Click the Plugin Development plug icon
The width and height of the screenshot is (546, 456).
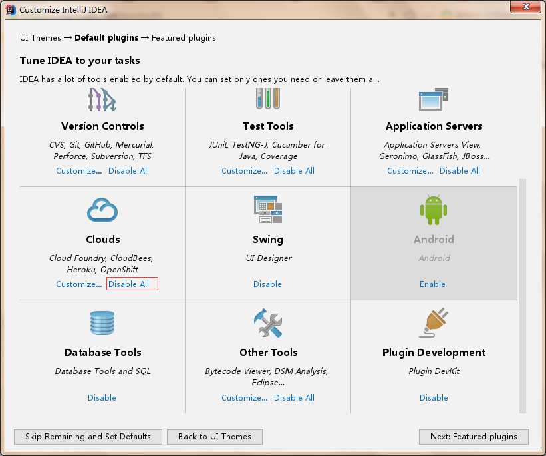coord(434,322)
